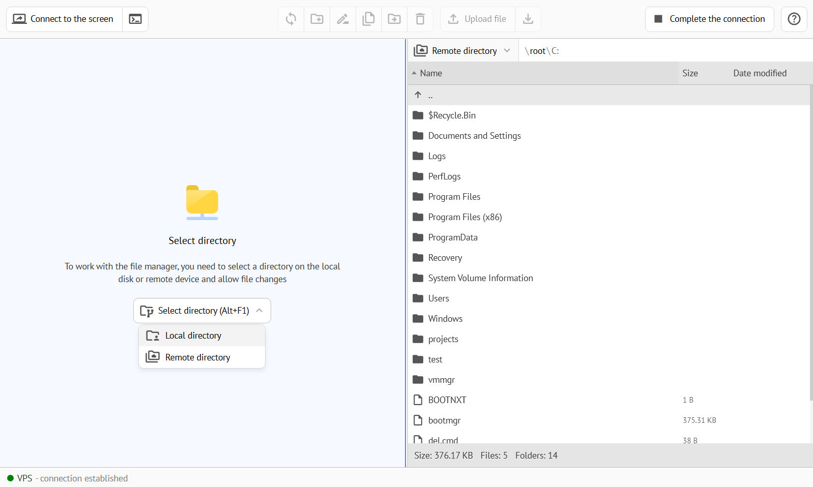Click the new folder icon
This screenshot has height=487, width=813.
coord(317,19)
